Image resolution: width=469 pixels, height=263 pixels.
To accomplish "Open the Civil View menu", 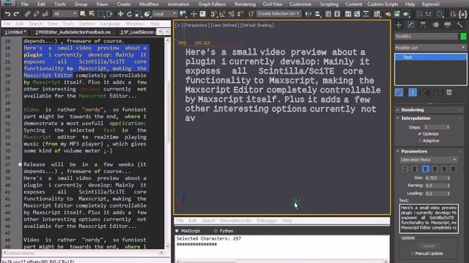I will click(x=272, y=4).
